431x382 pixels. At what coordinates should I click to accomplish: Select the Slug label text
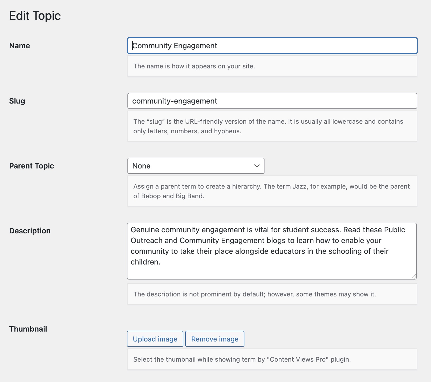[x=17, y=101]
